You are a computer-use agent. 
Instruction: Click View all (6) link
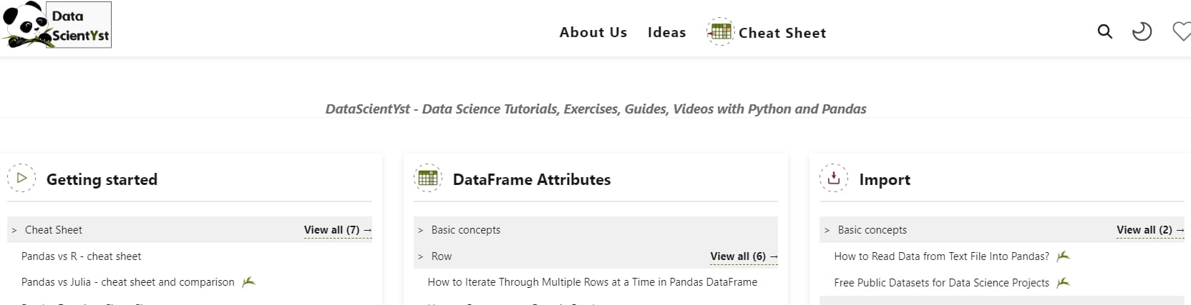click(743, 256)
